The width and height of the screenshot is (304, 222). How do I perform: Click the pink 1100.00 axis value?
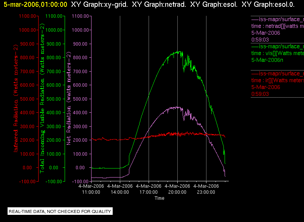80,16
